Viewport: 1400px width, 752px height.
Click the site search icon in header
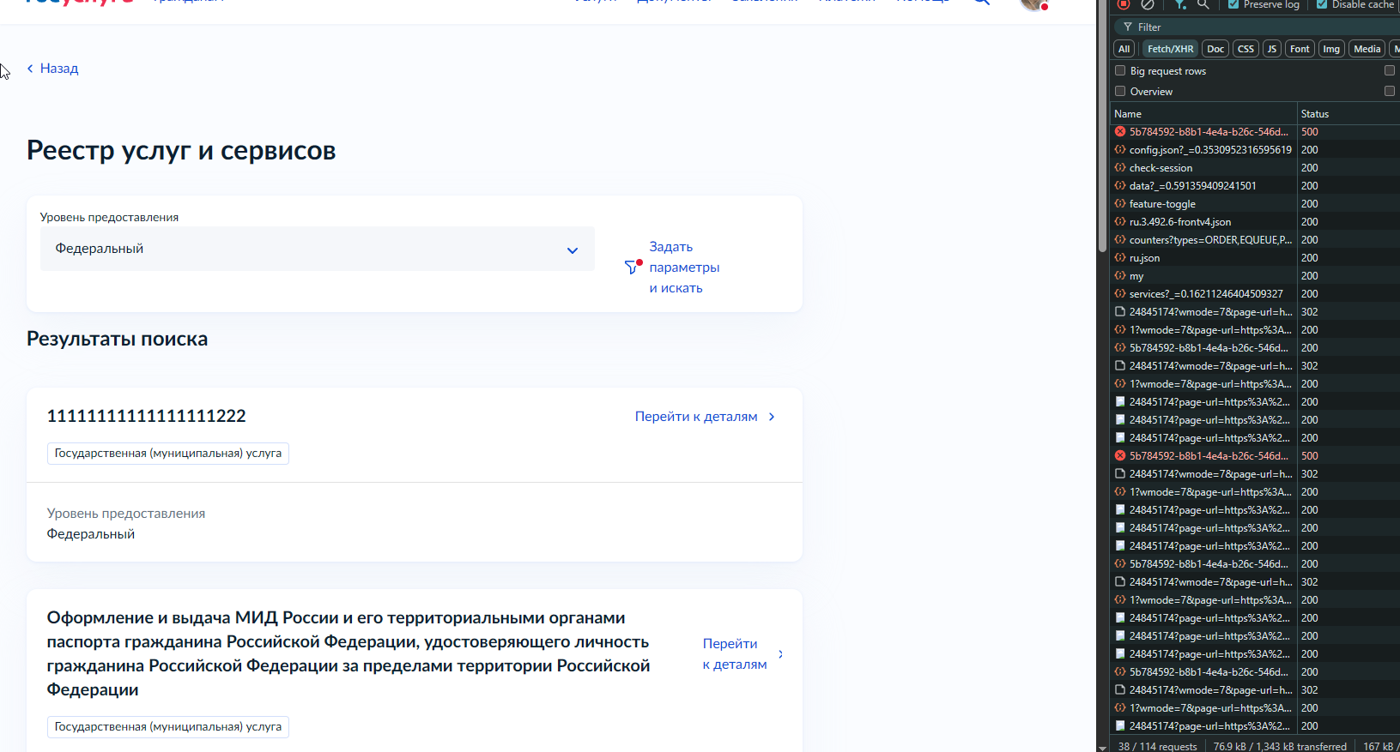tap(981, 3)
